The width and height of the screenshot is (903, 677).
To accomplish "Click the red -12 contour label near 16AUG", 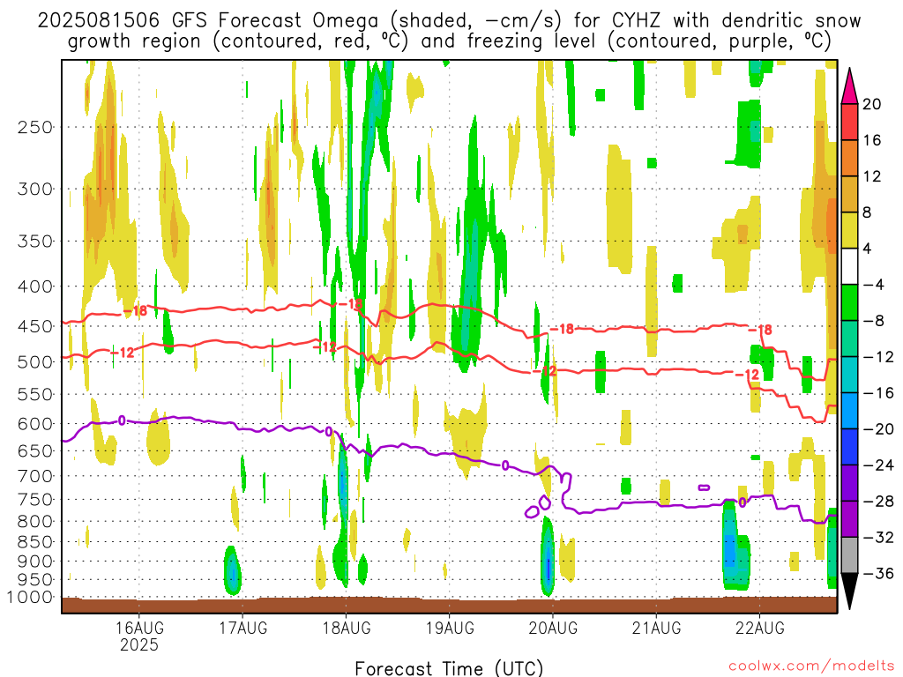I will (x=122, y=353).
